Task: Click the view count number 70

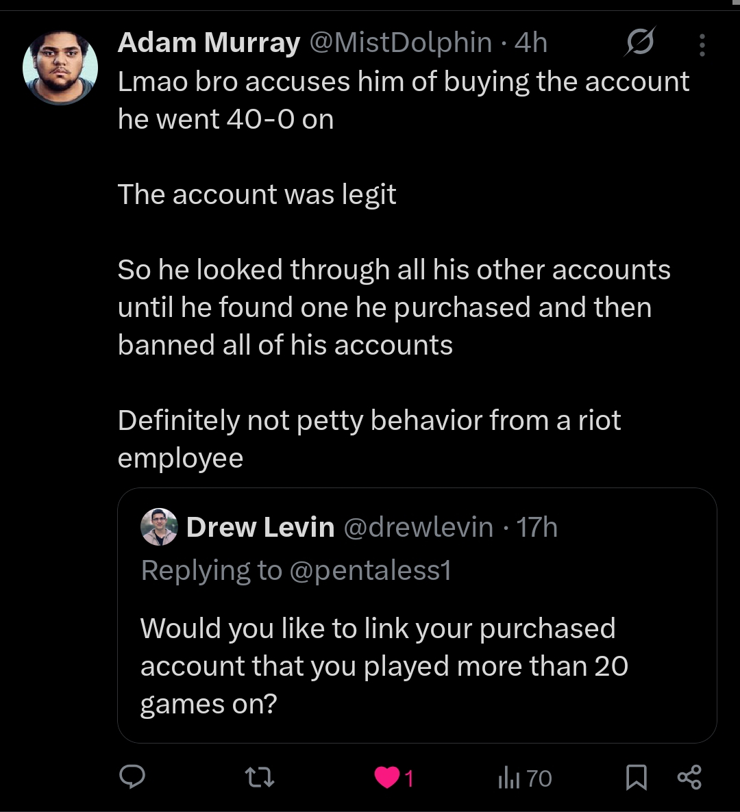Action: click(539, 778)
